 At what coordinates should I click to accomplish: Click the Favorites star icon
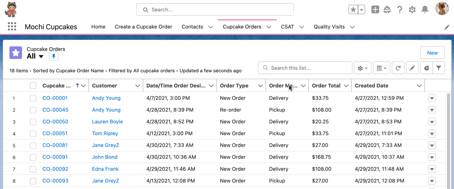click(x=353, y=9)
